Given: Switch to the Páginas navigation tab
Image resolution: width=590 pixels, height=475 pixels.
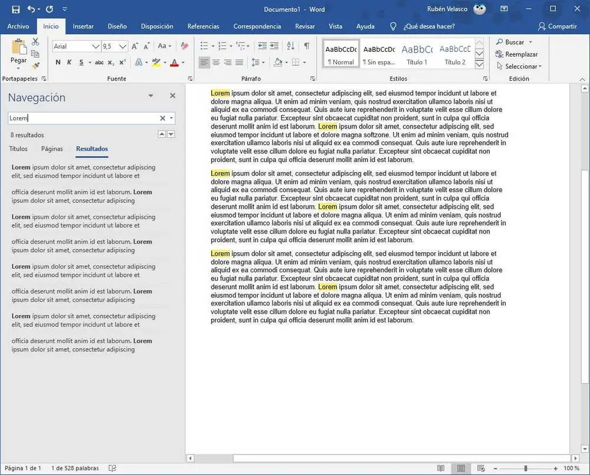Looking at the screenshot, I should [x=52, y=149].
